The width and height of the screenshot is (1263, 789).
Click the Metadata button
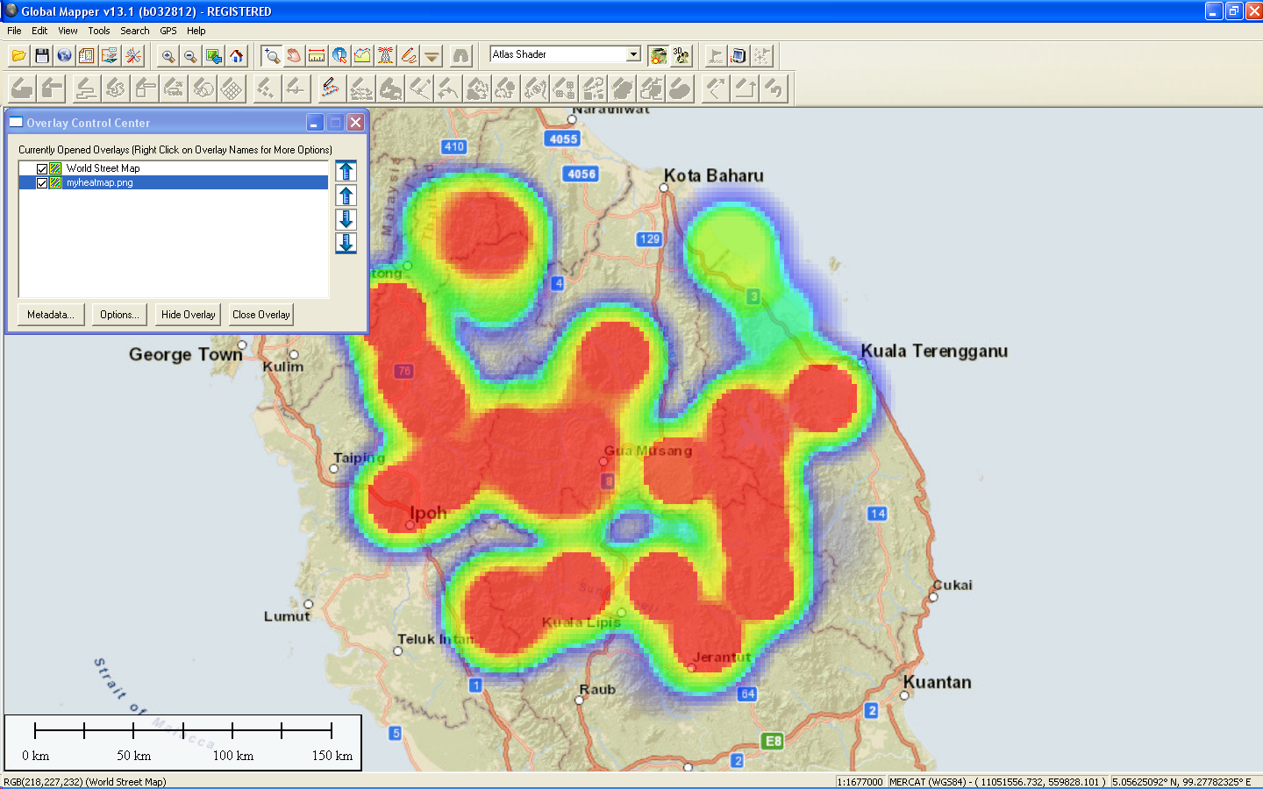pos(50,314)
